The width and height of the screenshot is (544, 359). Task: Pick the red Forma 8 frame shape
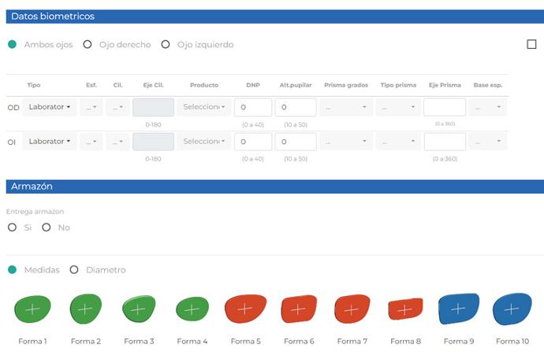404,310
